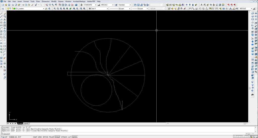The height and width of the screenshot is (138, 258).
Task: Toggle OSNAP in the status bar
Action: point(58,137)
